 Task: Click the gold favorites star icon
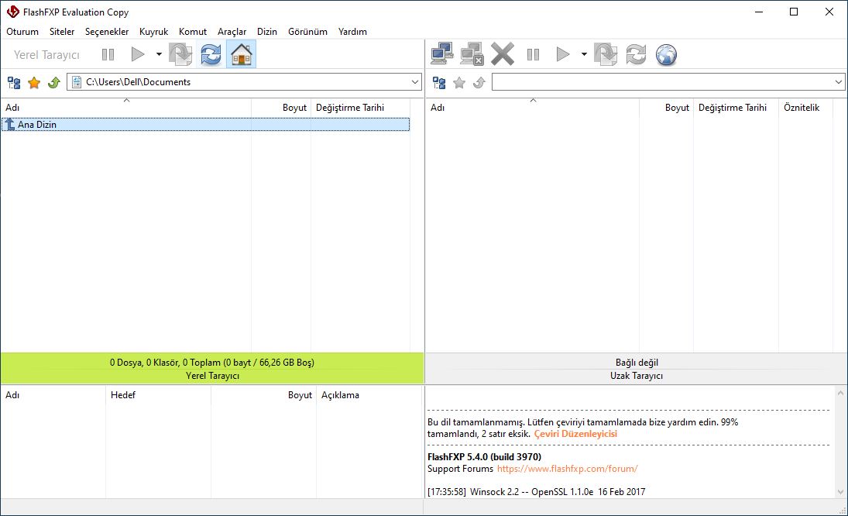coord(34,82)
